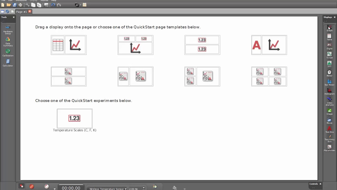Select Table display icon
337x190 pixels.
point(329,37)
